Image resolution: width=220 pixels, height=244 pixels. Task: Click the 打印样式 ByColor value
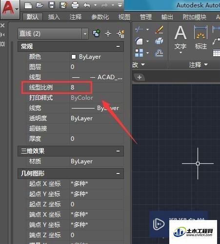tap(97, 98)
